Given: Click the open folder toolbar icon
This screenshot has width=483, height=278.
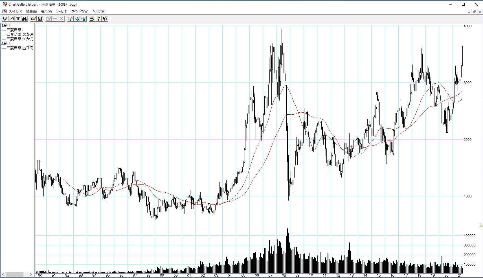Looking at the screenshot, I should point(33,19).
